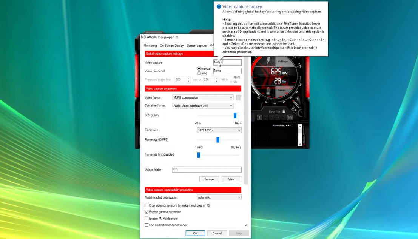Check Enable MJPG decoder

tap(147, 218)
